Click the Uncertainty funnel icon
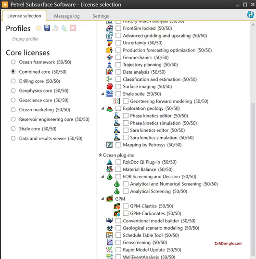 coord(109,43)
